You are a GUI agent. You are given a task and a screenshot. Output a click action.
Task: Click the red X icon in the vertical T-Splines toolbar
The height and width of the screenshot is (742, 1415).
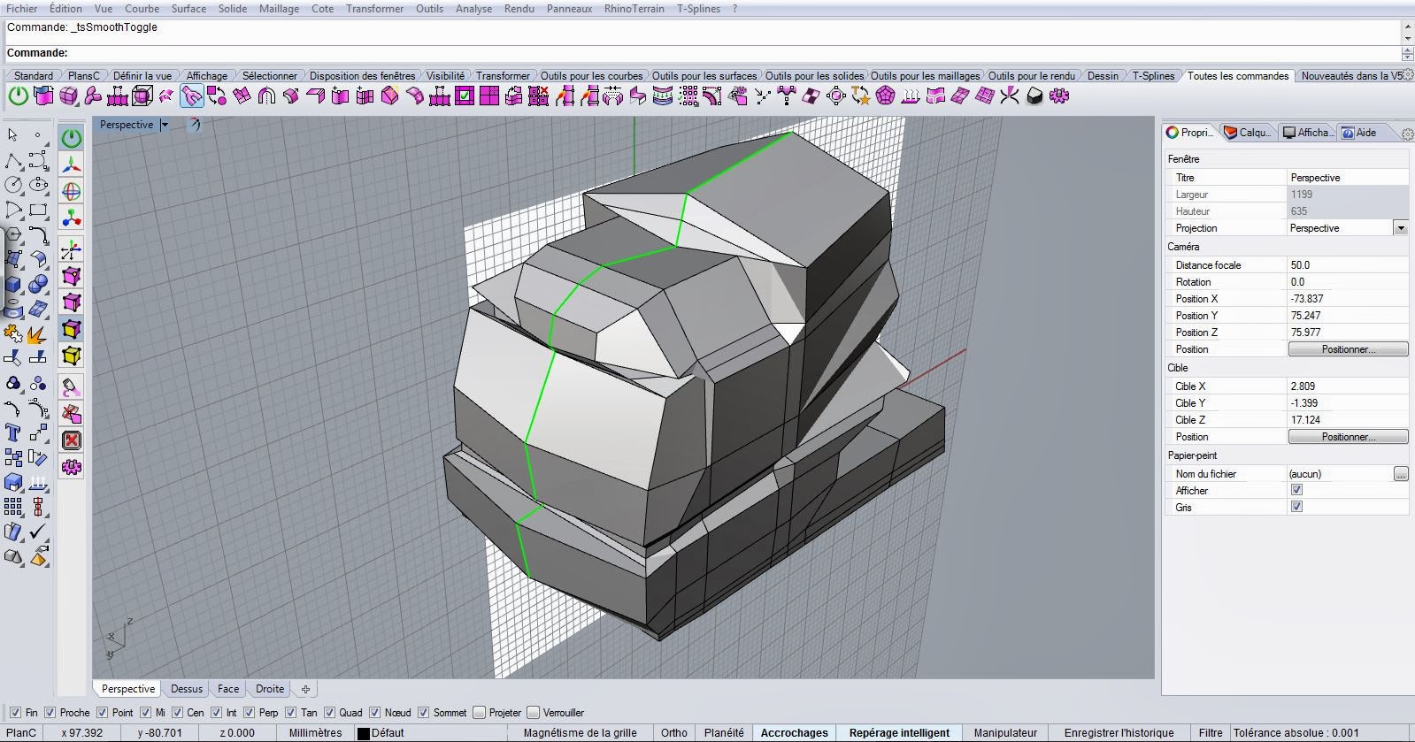(x=72, y=440)
